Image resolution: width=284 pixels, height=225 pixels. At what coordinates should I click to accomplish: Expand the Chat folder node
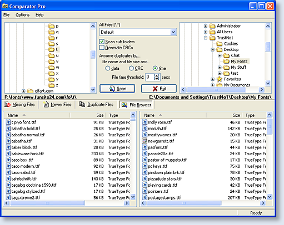pos(220,55)
